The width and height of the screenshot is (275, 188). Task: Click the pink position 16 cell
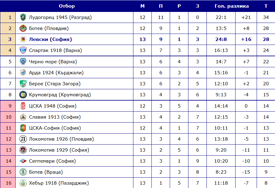(x=8, y=183)
